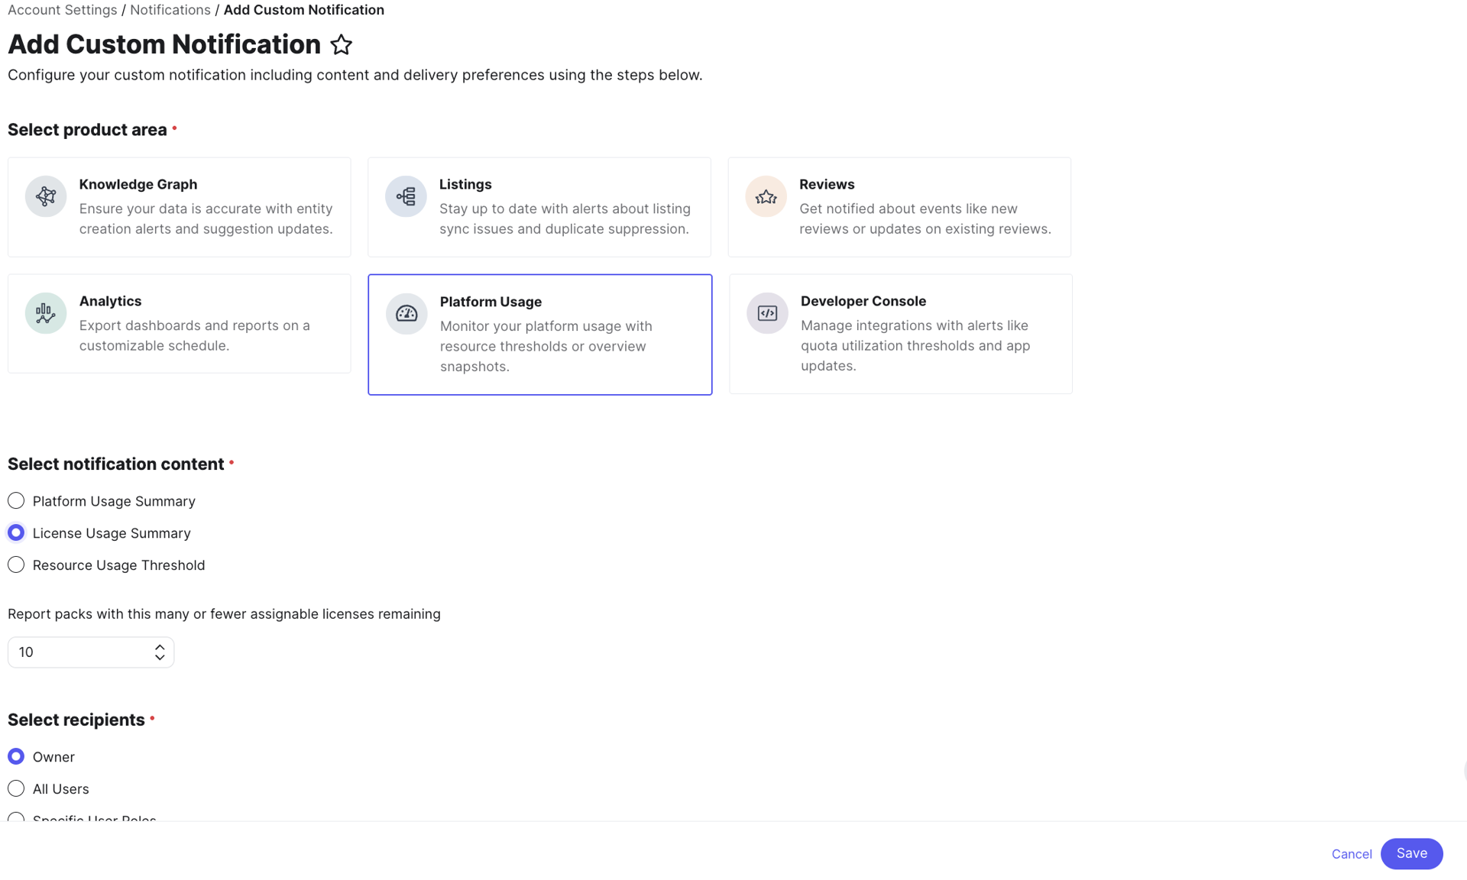Click the stepper arrows on licenses field
This screenshot has width=1467, height=880.
(159, 652)
